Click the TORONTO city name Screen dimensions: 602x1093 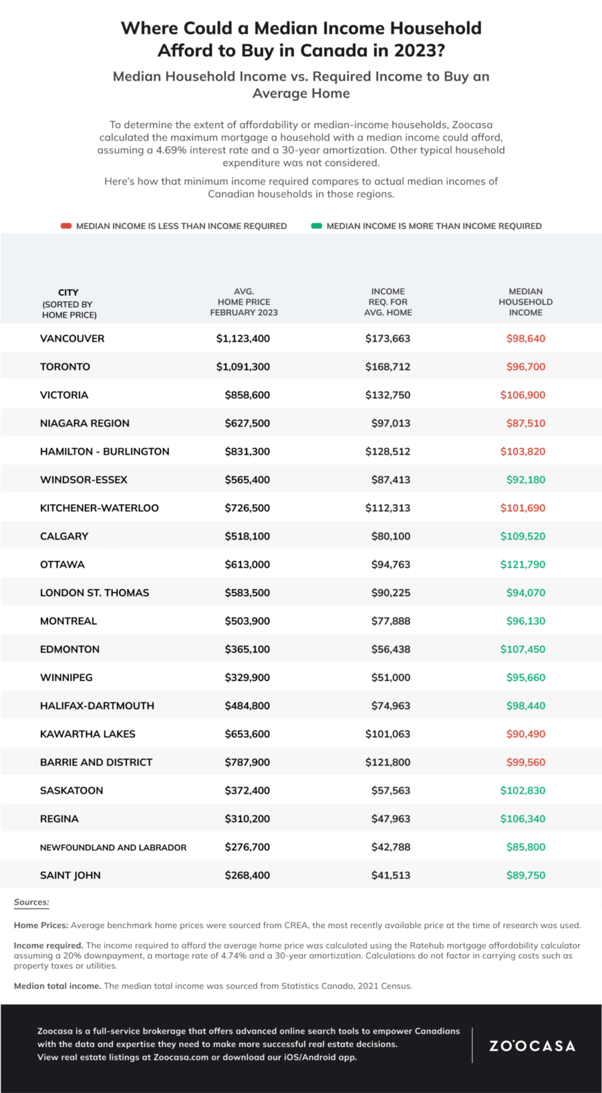coord(65,367)
